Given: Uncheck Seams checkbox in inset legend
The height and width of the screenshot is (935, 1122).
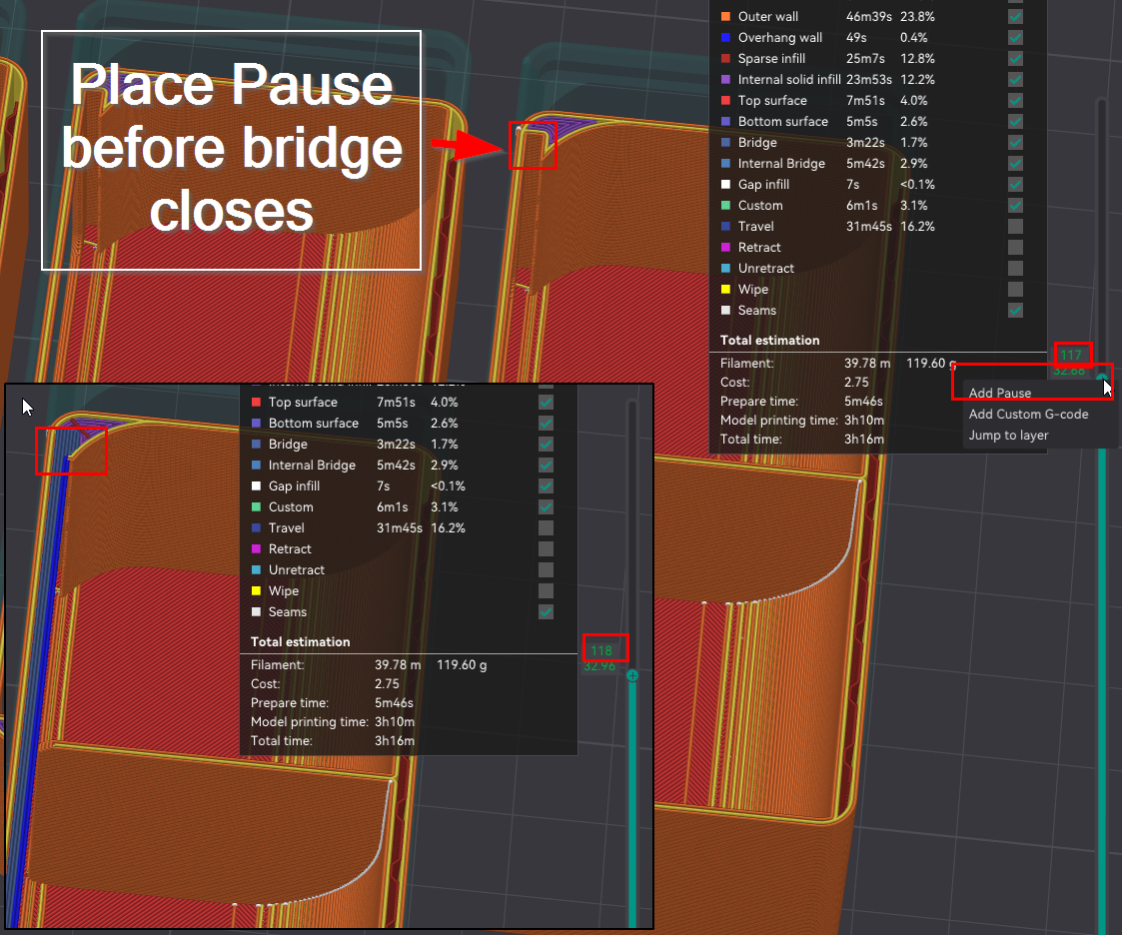Looking at the screenshot, I should pos(546,611).
